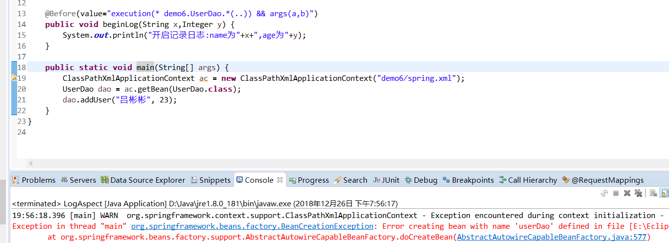Click the variable 'ac' on line 19
The image size is (669, 243).
click(x=204, y=78)
